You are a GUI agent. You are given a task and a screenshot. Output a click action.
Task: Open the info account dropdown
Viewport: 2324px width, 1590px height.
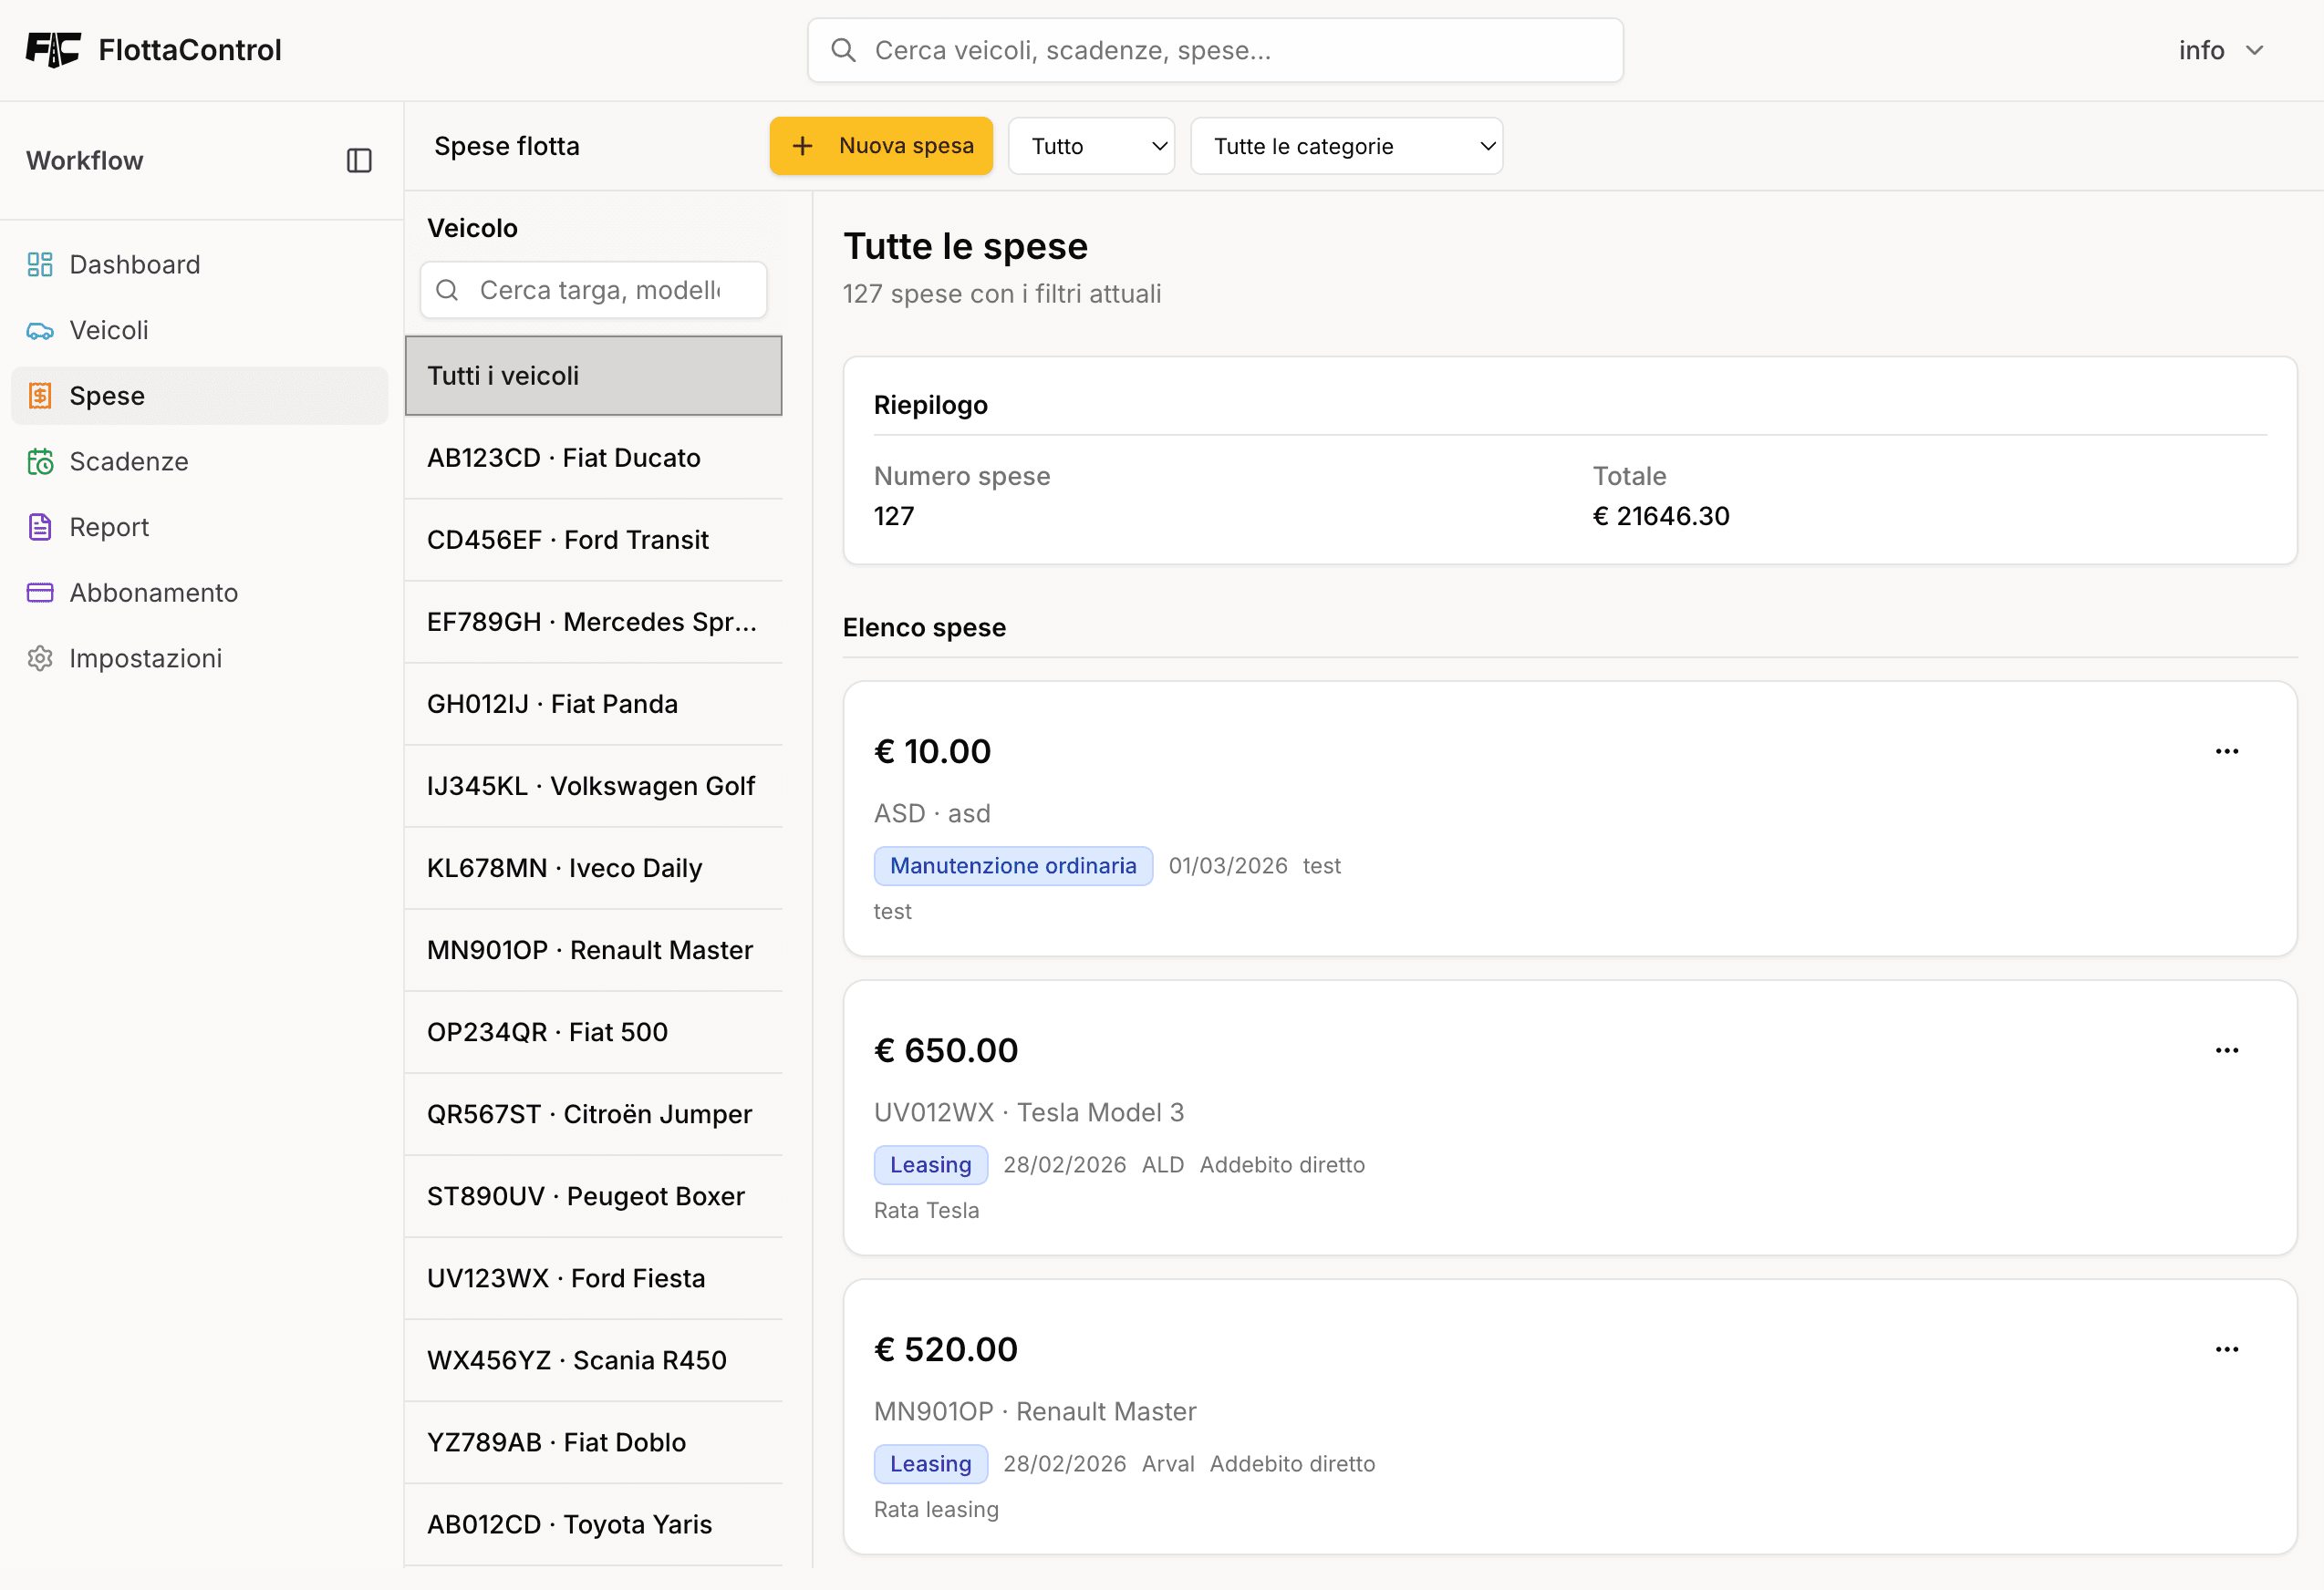[2220, 51]
